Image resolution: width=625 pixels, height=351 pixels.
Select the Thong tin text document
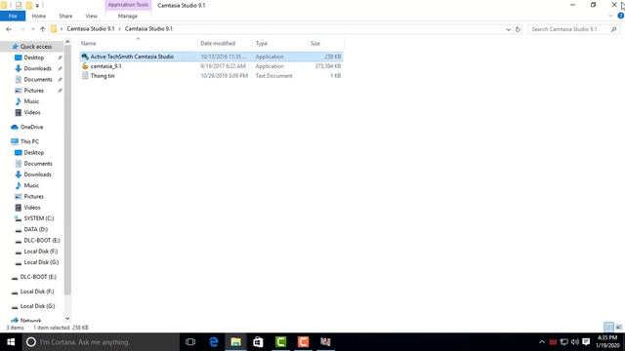[x=211, y=76]
